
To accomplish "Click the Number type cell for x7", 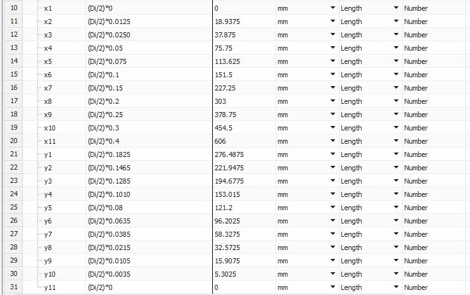I will pyautogui.click(x=416, y=88).
